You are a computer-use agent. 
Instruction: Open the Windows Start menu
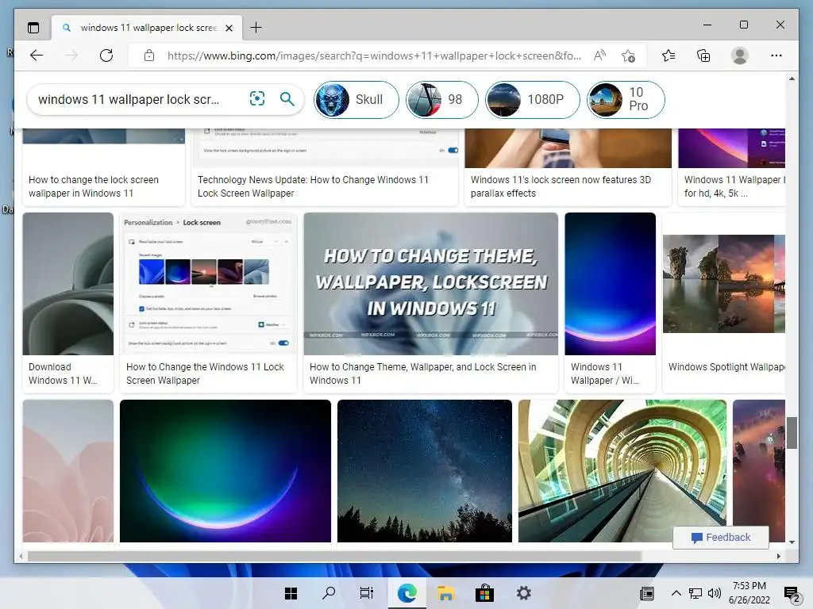[291, 593]
